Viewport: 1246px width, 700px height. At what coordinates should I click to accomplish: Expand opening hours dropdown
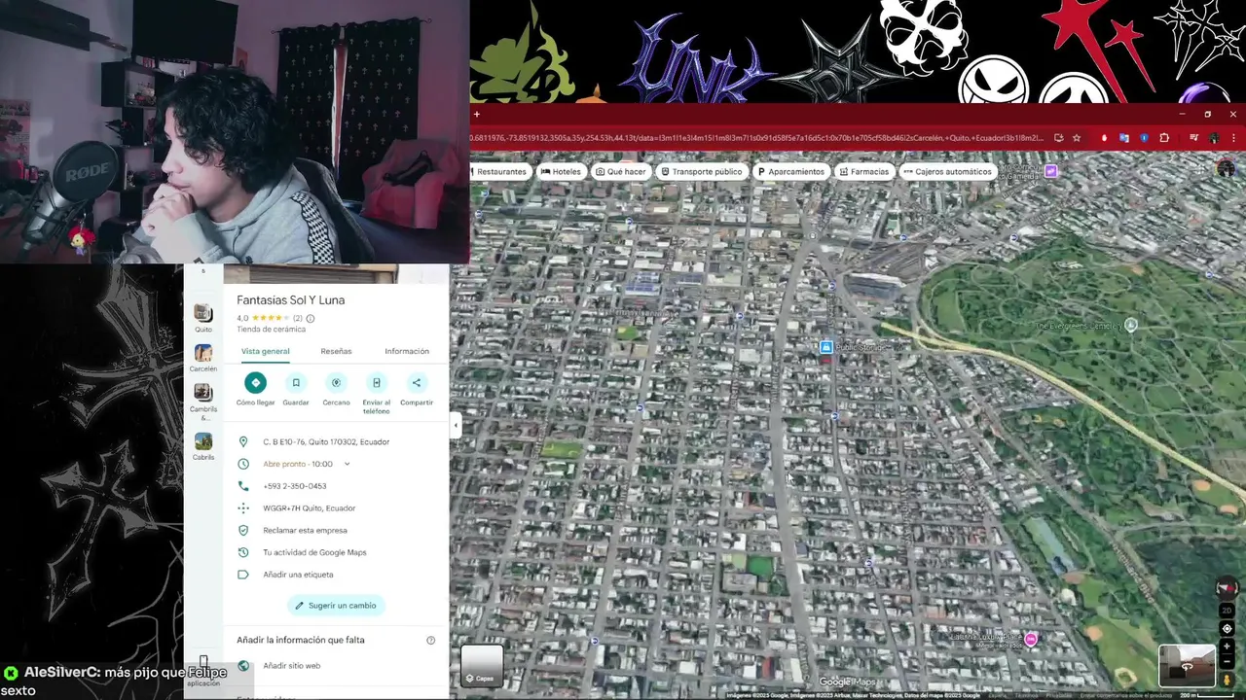(347, 464)
